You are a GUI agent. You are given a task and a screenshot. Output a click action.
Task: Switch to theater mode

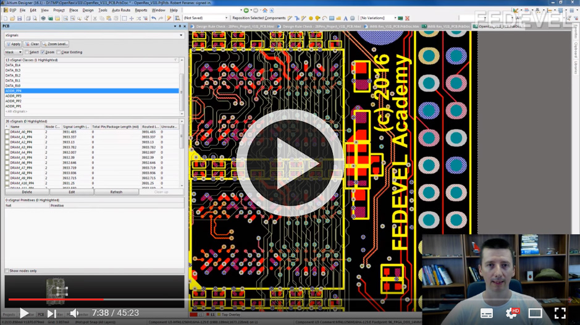(x=536, y=313)
